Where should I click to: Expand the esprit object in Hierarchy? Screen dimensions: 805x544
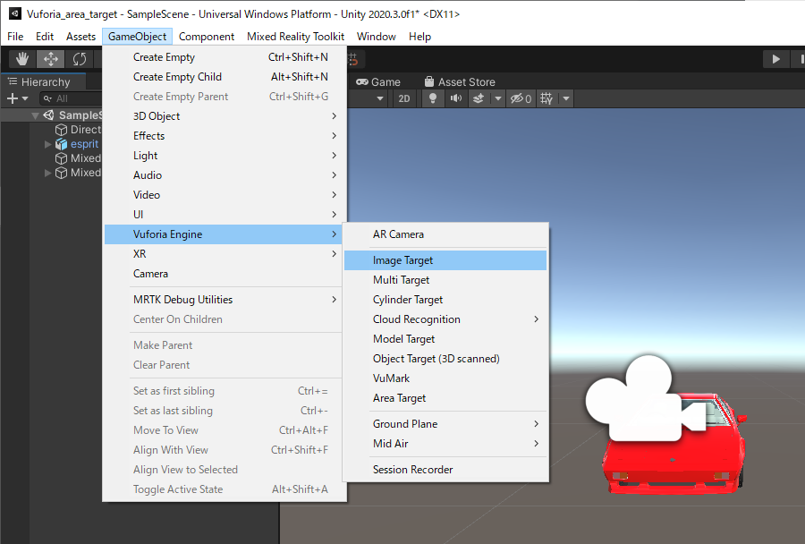coord(49,144)
